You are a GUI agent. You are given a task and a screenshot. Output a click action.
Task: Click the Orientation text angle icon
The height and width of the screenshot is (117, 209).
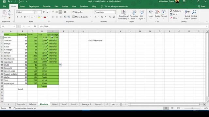click(x=65, y=12)
